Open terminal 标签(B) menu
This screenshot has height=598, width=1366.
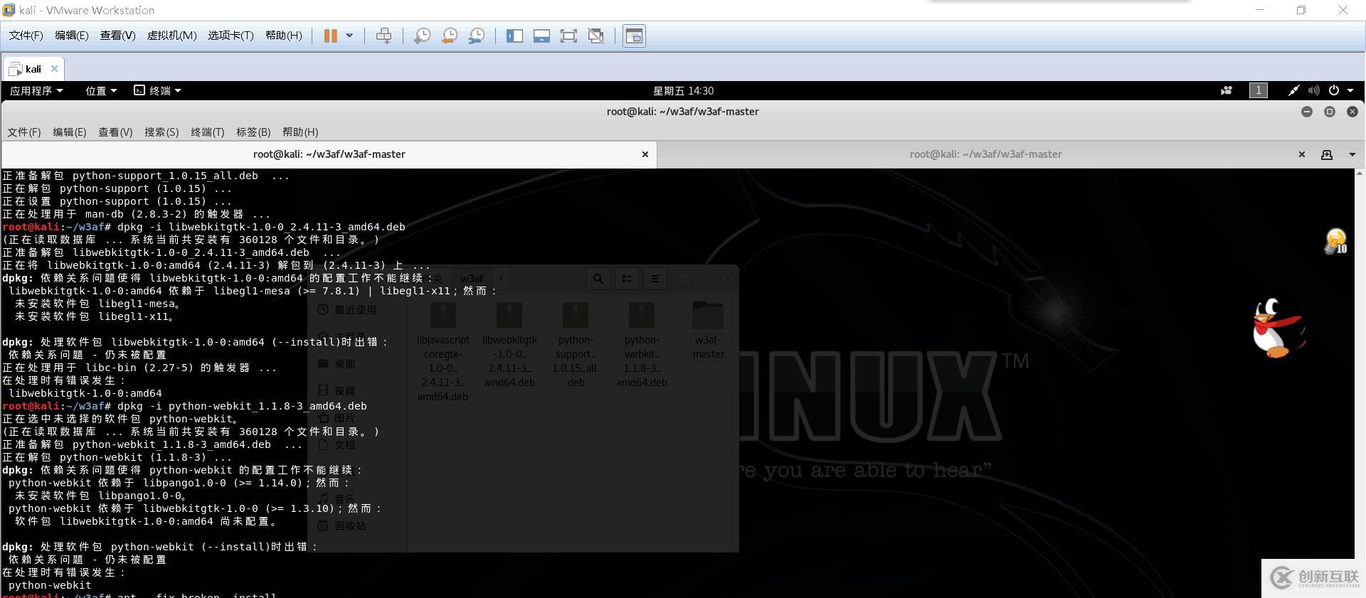pos(253,132)
